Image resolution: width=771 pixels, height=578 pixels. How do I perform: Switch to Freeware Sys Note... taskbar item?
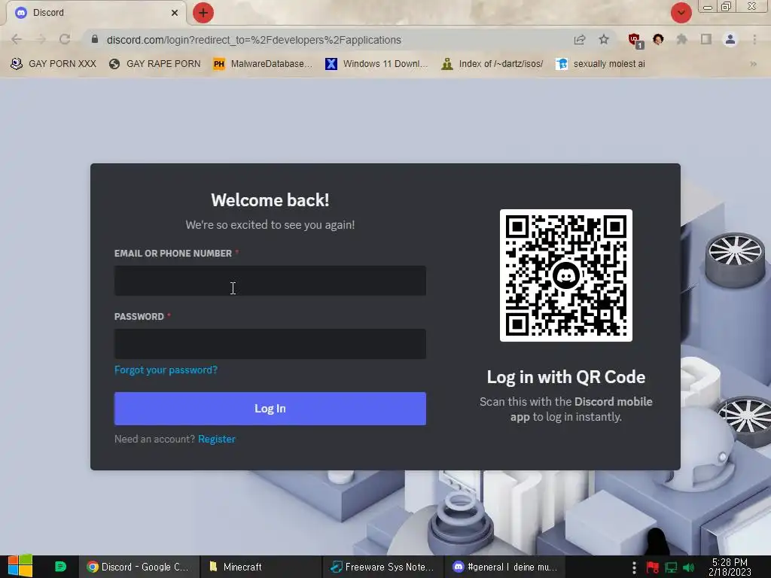[x=382, y=567]
